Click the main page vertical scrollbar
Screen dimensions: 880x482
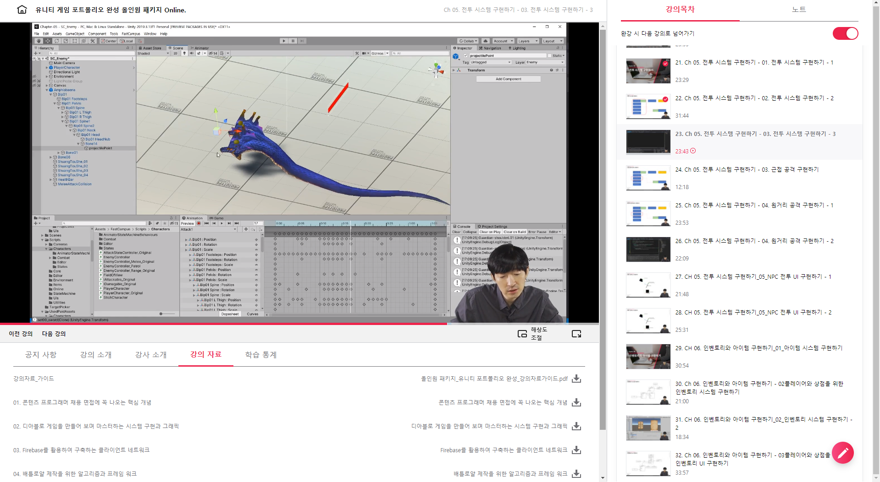tap(603, 229)
